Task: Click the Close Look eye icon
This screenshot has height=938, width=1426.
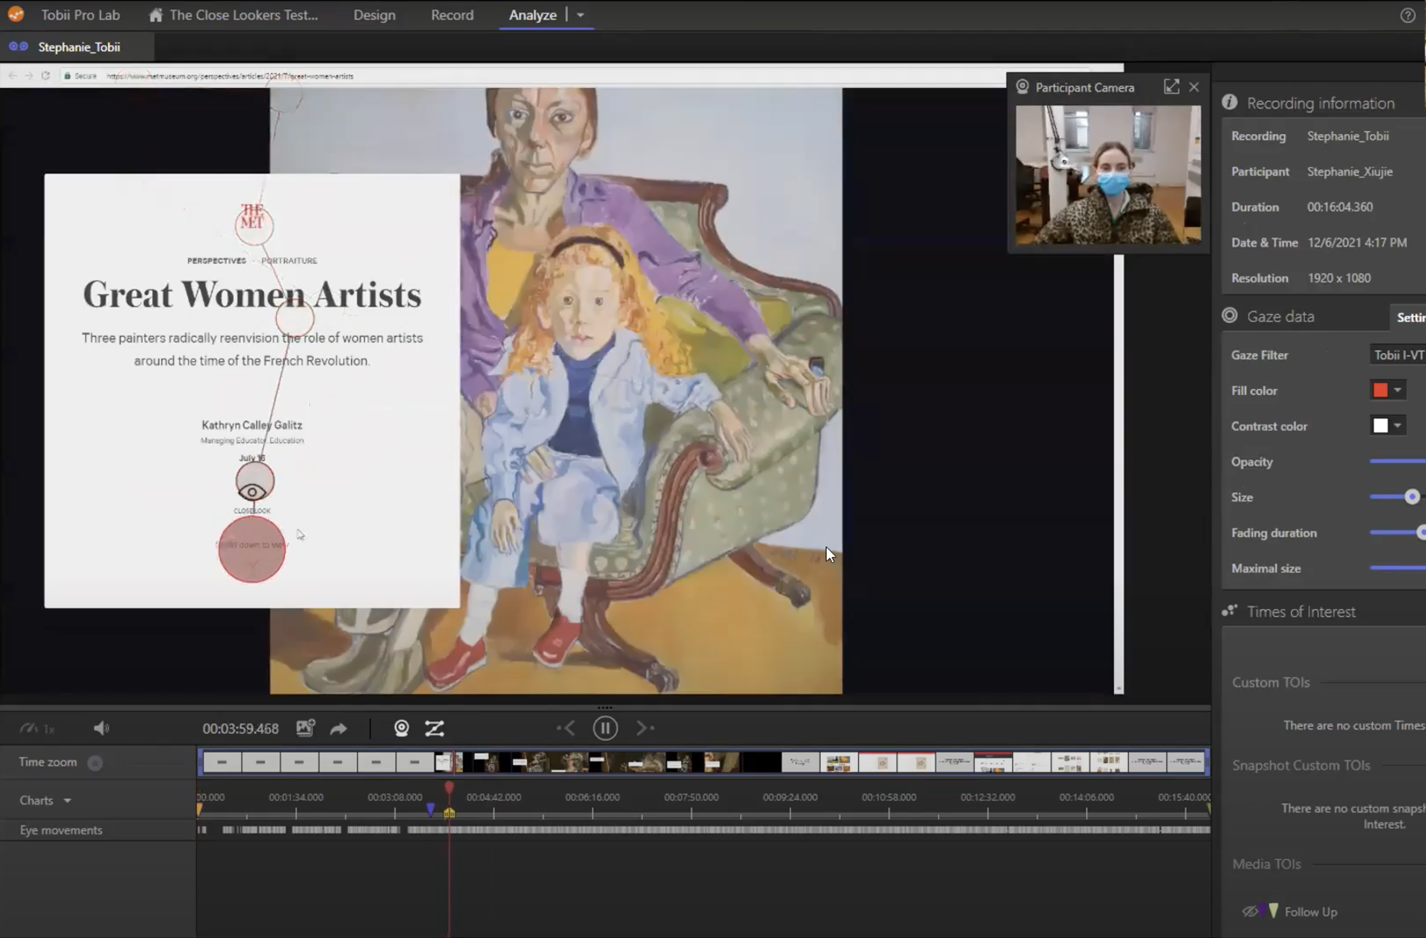Action: pos(252,491)
